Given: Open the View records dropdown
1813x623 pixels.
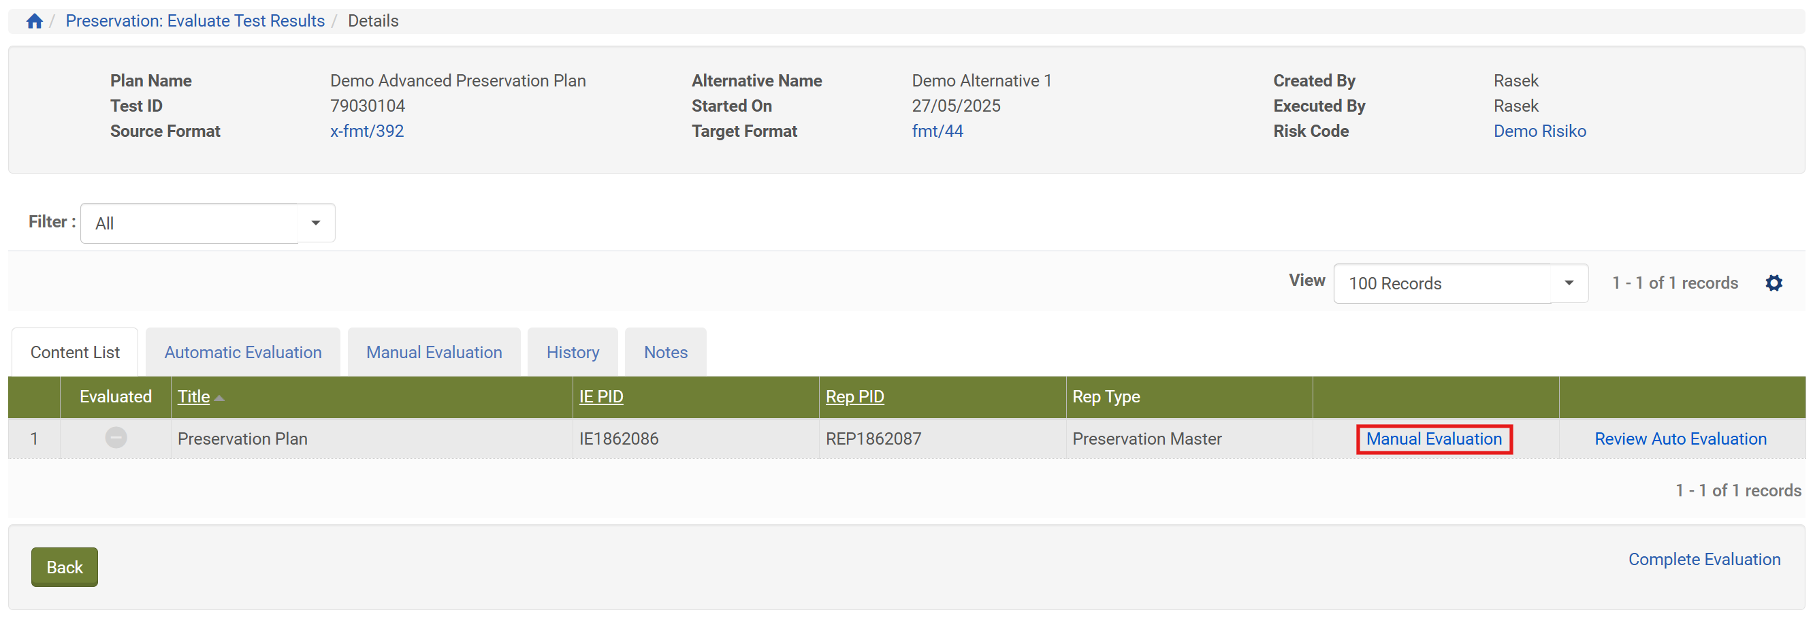Looking at the screenshot, I should tap(1568, 283).
